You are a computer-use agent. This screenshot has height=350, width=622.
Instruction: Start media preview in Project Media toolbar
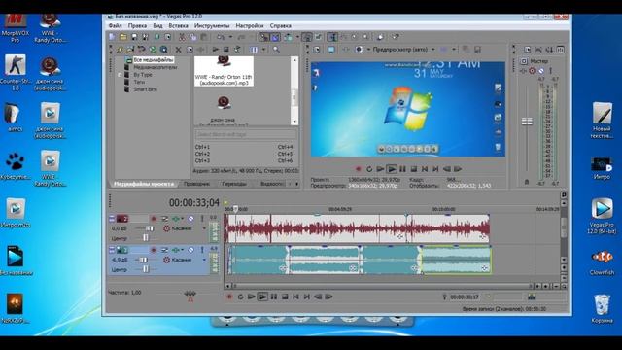pyautogui.click(x=215, y=50)
